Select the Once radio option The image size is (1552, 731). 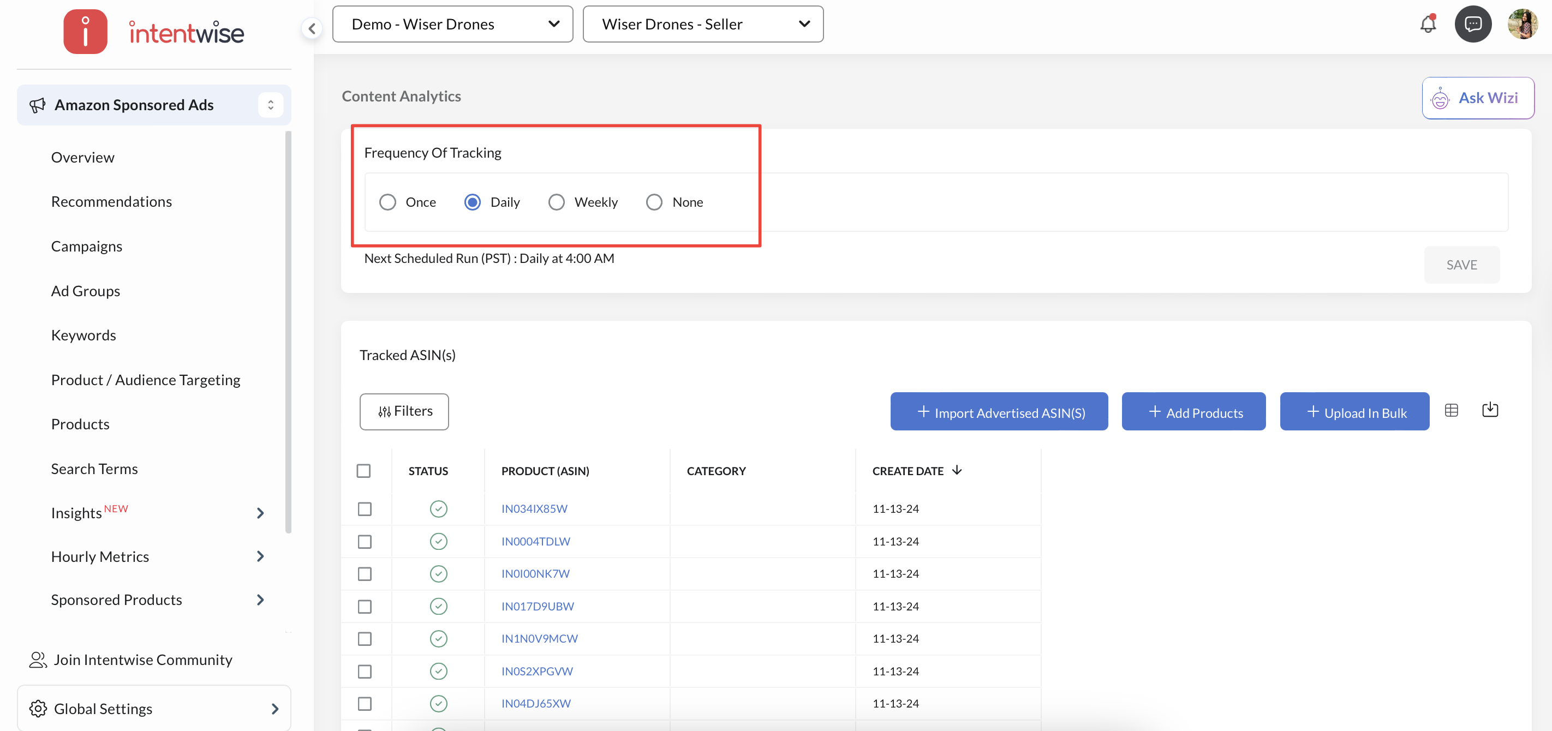point(387,202)
